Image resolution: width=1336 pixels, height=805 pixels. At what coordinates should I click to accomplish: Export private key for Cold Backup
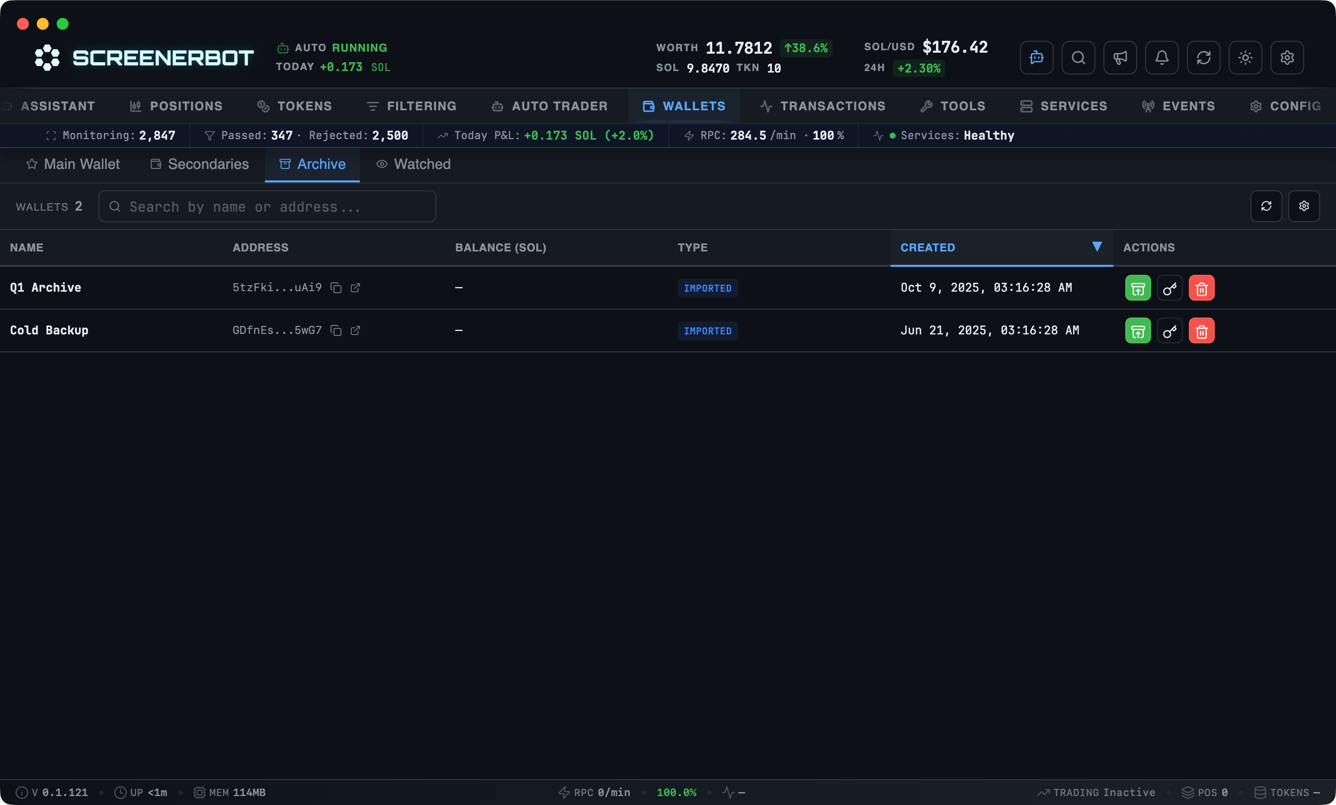tap(1169, 330)
